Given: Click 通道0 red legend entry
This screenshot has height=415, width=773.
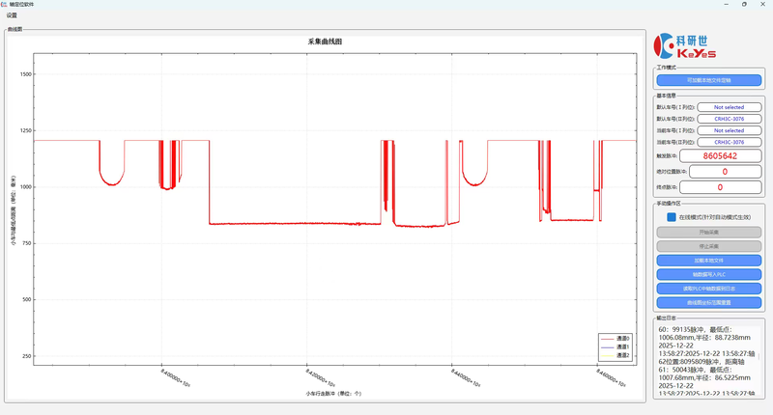Looking at the screenshot, I should (616, 339).
